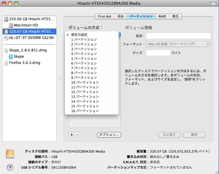The height and width of the screenshot is (174, 219).
Task: Choose 3 パーティション from the menu
Action: tap(92, 49)
